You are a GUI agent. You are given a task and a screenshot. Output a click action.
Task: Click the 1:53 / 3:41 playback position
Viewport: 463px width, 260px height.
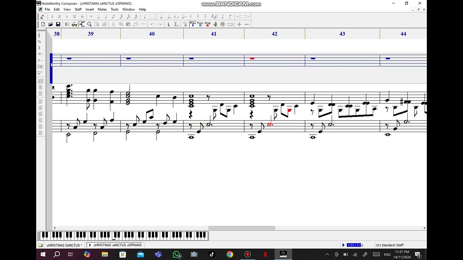click(x=354, y=245)
